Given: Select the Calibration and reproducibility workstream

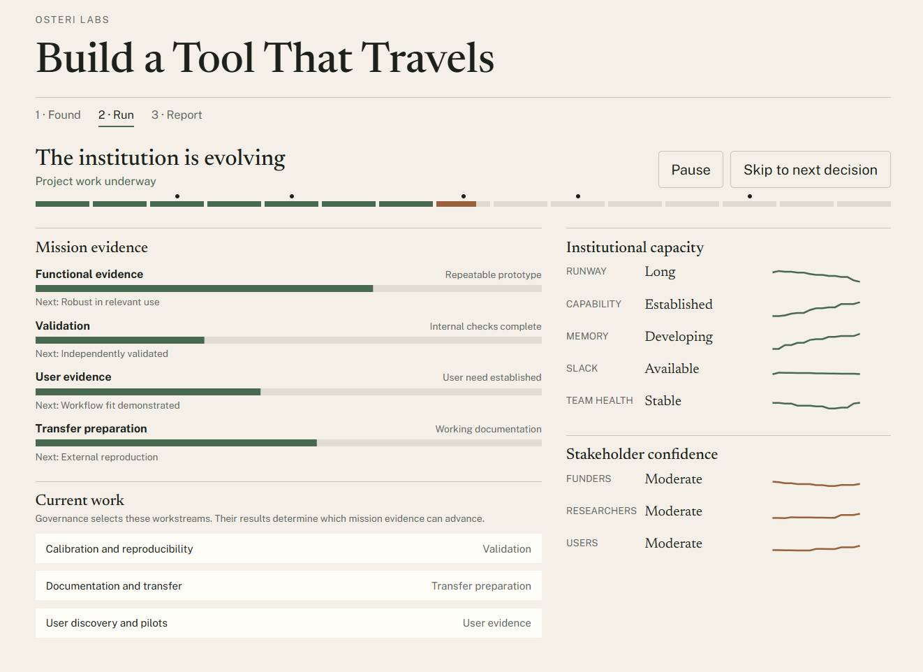Looking at the screenshot, I should point(288,549).
